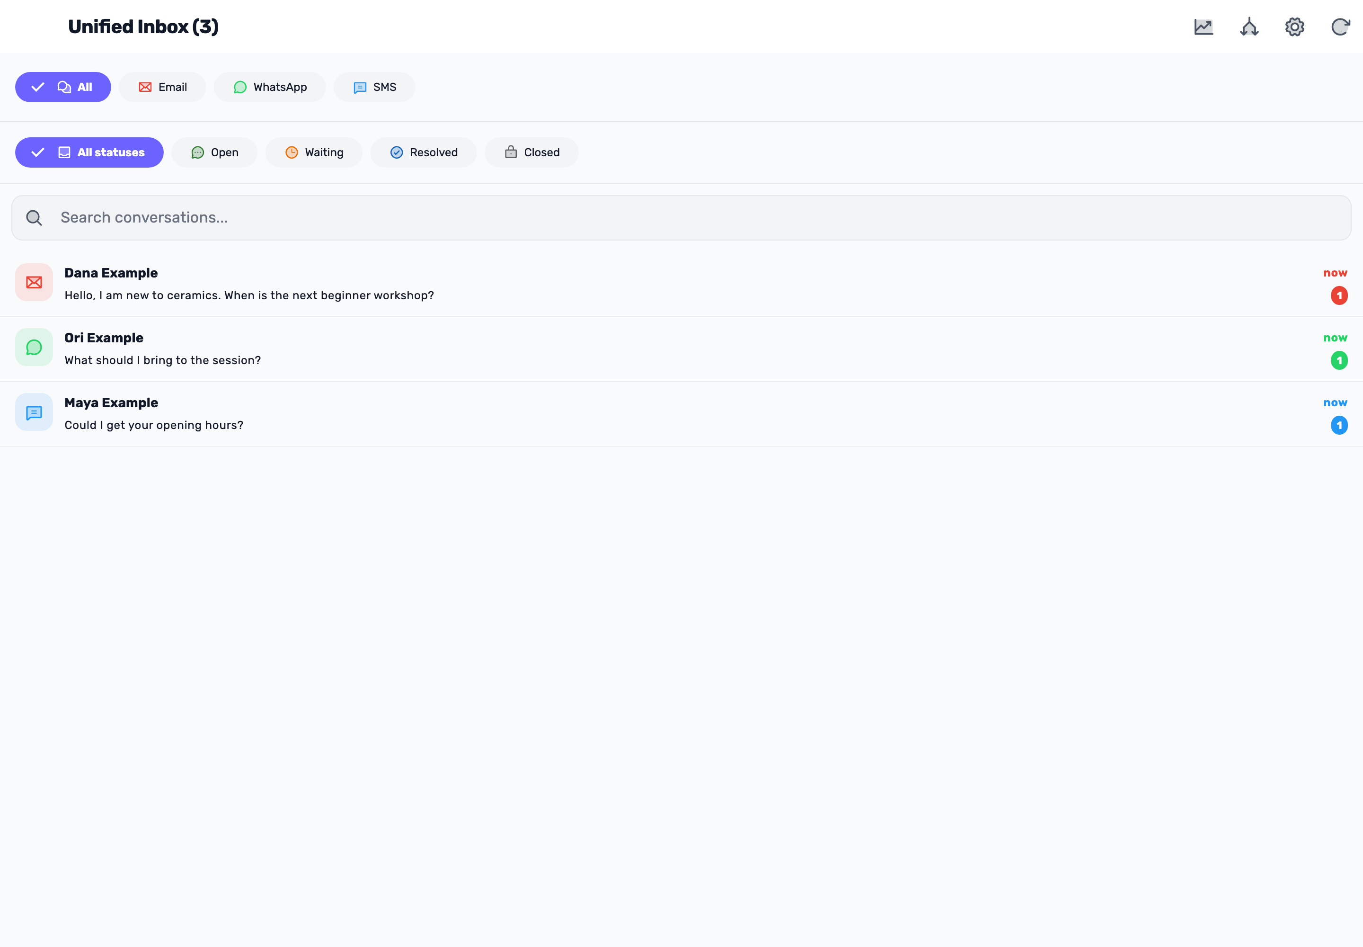Click the green unread badge for Ori Example
The width and height of the screenshot is (1363, 947).
pos(1339,360)
